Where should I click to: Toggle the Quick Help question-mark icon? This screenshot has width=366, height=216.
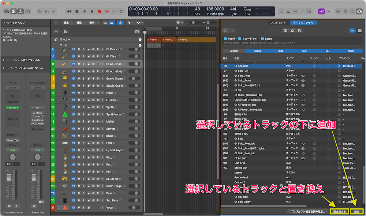coord(20,11)
